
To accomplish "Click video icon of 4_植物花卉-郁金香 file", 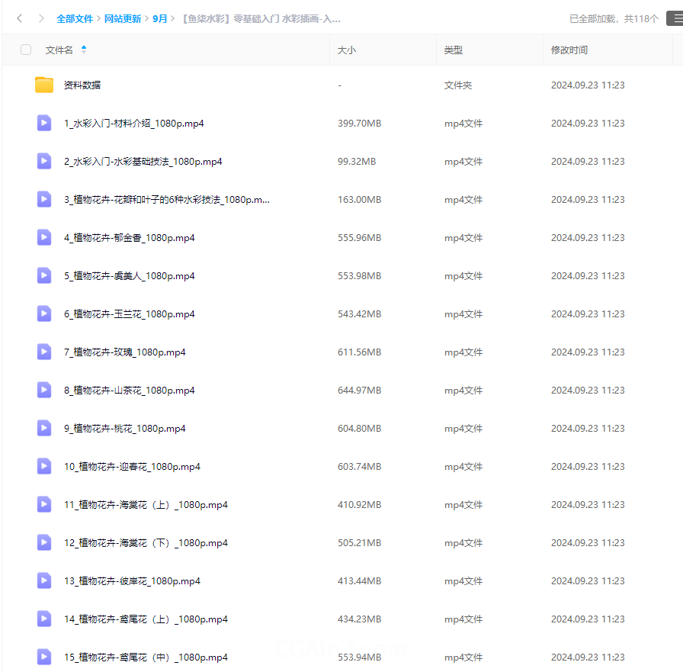I will pos(44,237).
